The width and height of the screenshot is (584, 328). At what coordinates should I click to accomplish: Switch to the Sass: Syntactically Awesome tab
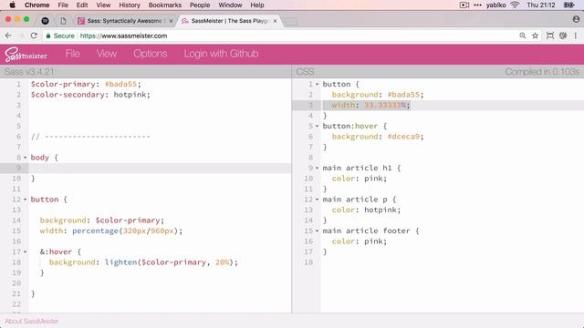click(x=124, y=21)
